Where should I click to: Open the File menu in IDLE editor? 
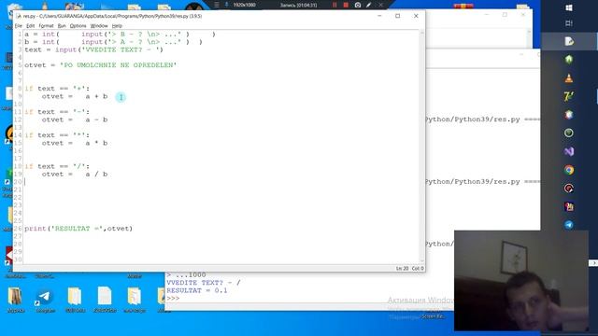tap(19, 26)
